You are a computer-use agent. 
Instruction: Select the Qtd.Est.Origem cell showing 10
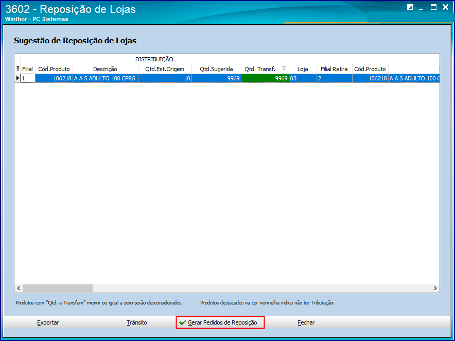165,78
